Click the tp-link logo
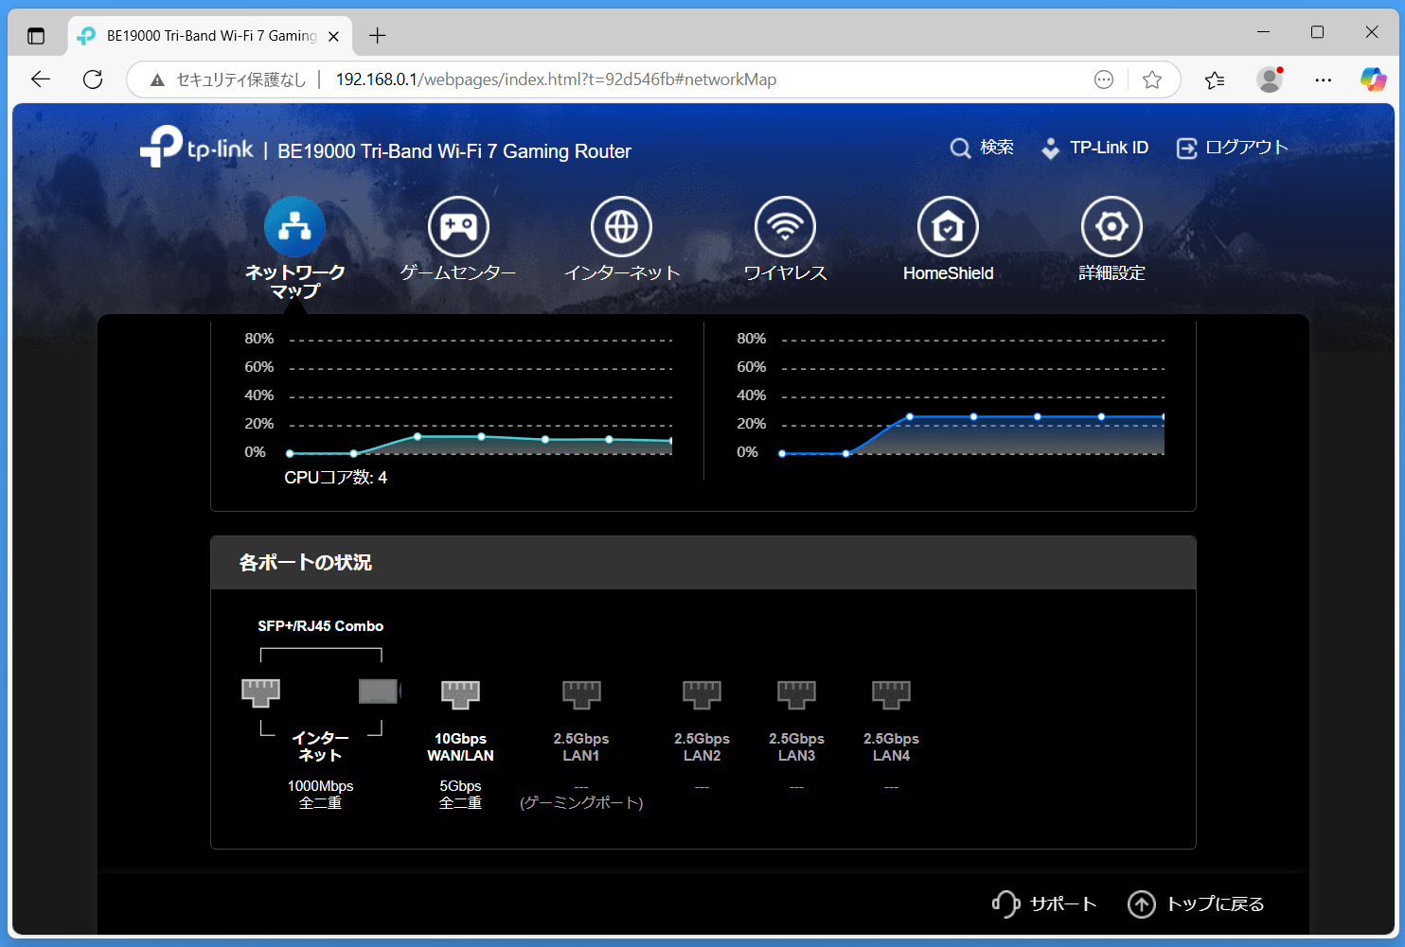Image resolution: width=1405 pixels, height=947 pixels. [x=197, y=147]
